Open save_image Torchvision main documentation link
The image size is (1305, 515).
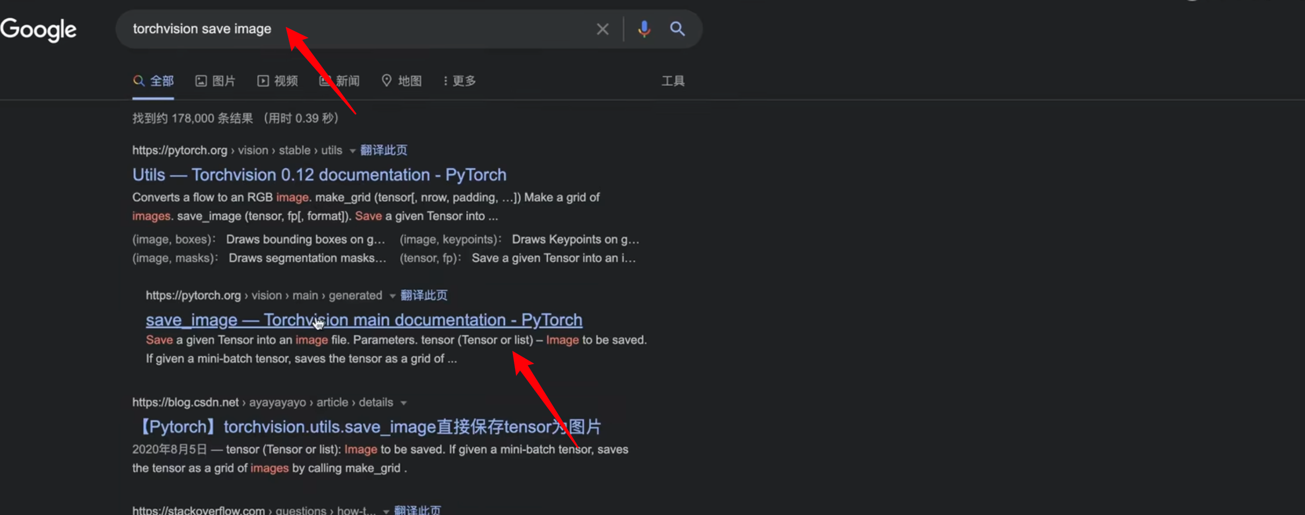(364, 320)
